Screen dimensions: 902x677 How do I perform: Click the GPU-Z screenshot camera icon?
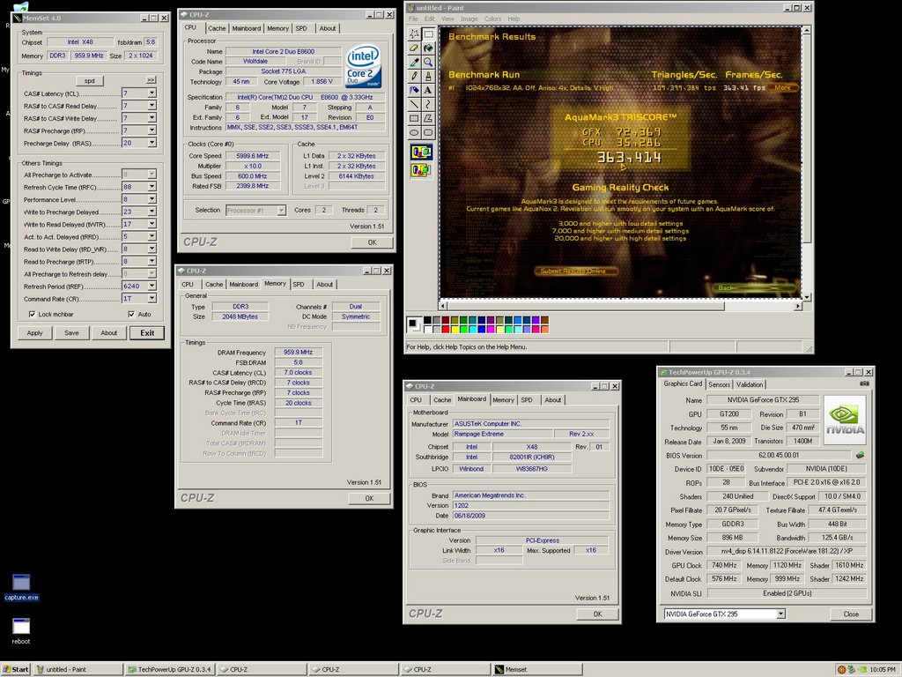tap(864, 383)
